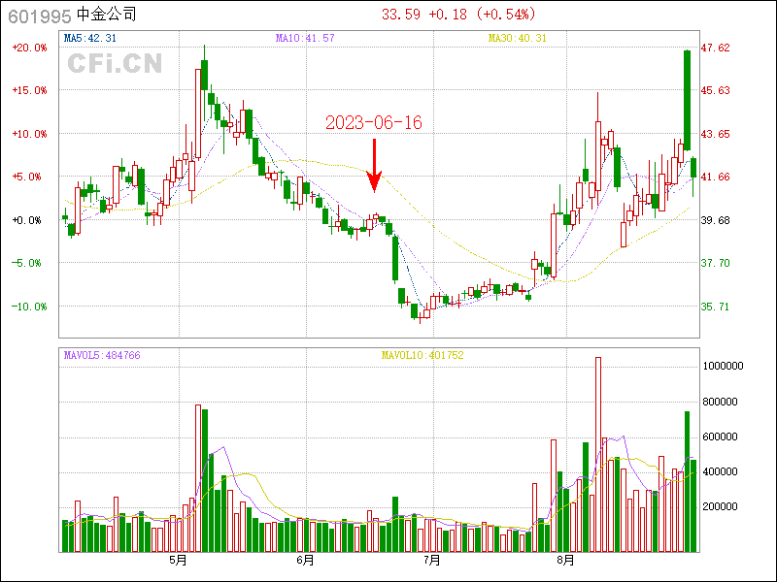Select the MA30:40.31 indicator label
Image resolution: width=777 pixels, height=582 pixels.
(x=517, y=38)
